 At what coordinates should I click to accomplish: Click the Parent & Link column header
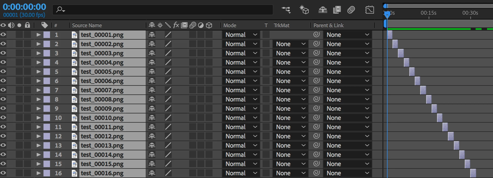(329, 25)
